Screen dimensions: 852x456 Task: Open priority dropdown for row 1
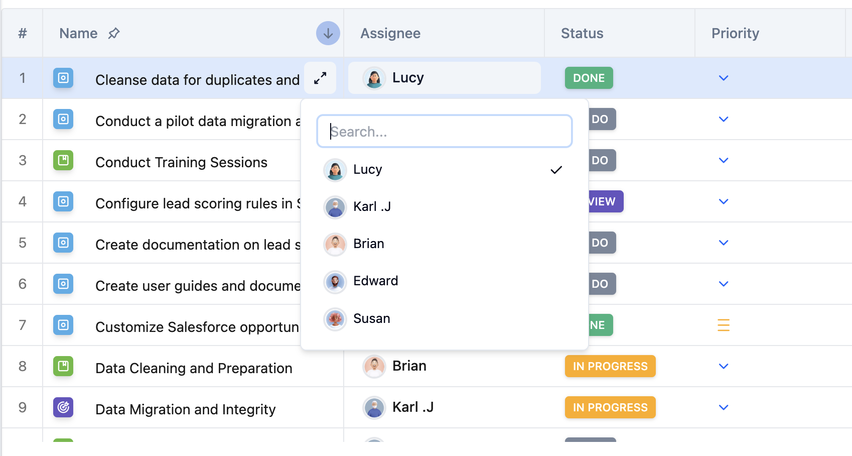tap(723, 78)
